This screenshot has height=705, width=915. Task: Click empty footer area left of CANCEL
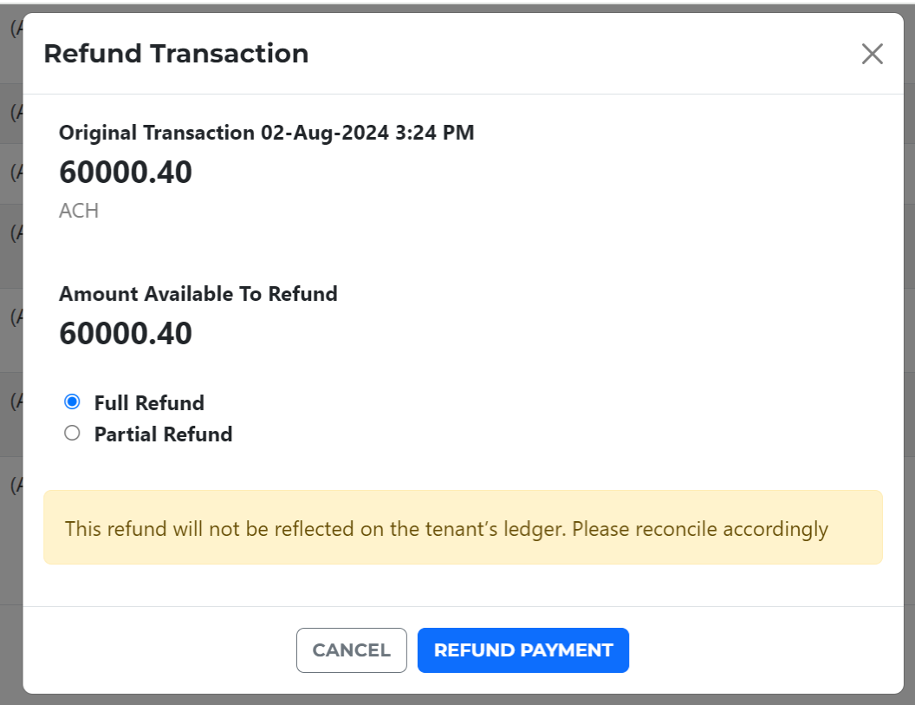tap(165, 650)
